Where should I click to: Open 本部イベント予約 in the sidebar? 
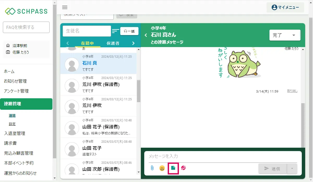19,163
